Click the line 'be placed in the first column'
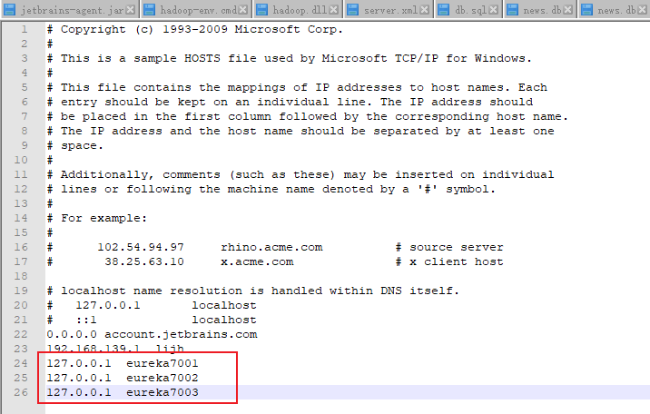650x414 pixels. click(x=307, y=116)
